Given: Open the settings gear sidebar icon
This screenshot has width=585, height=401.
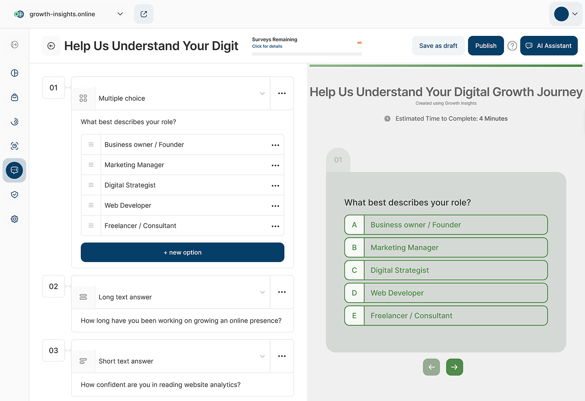Looking at the screenshot, I should (15, 219).
